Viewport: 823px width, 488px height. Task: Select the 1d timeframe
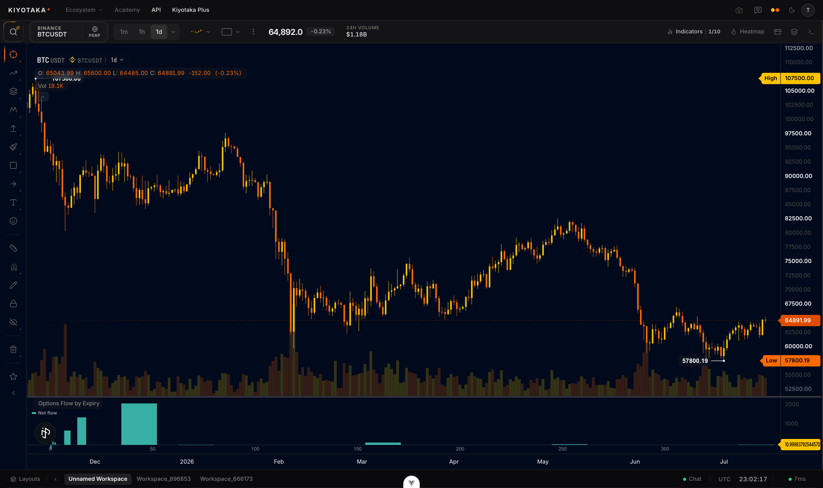159,32
